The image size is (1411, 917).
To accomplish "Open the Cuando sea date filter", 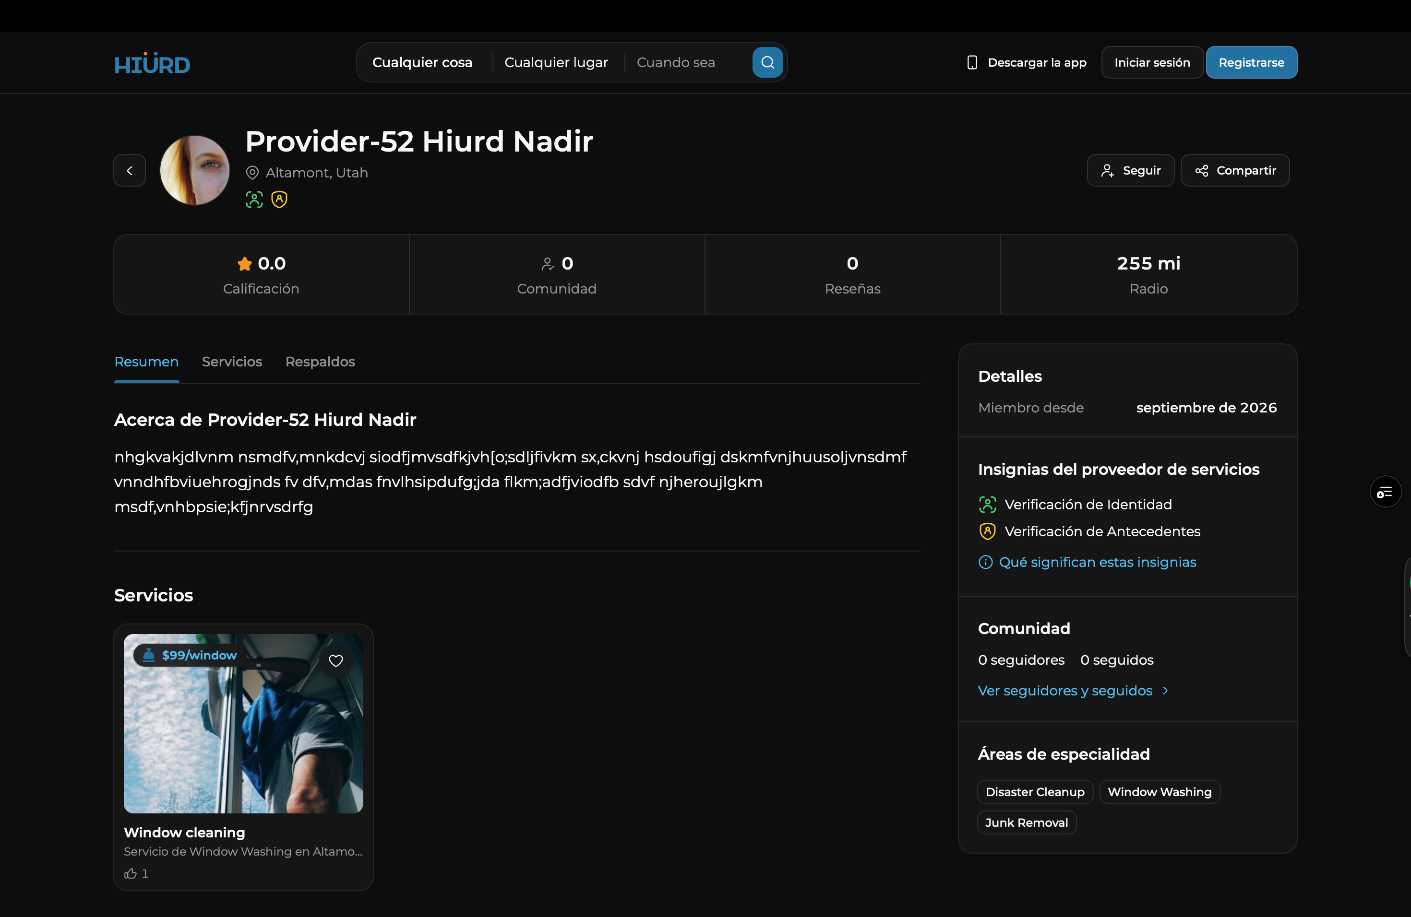I will tap(675, 62).
